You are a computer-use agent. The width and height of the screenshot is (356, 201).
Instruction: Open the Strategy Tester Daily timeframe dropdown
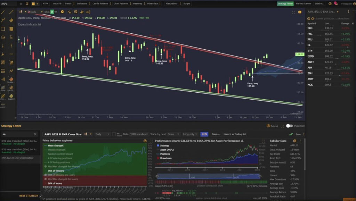click(x=102, y=134)
